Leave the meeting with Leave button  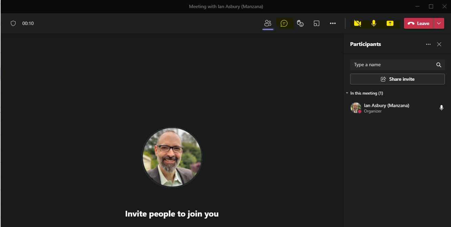point(418,23)
